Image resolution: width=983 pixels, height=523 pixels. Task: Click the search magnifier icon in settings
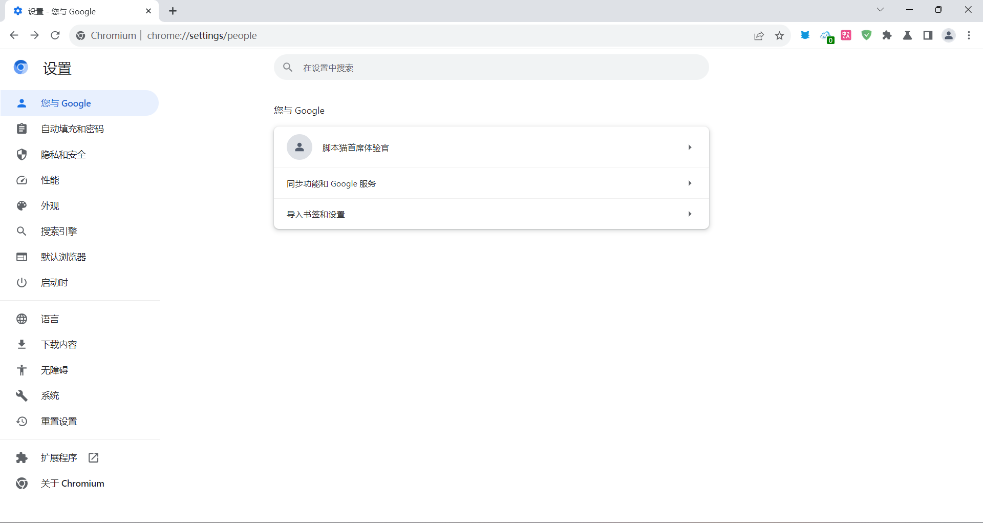coord(288,67)
